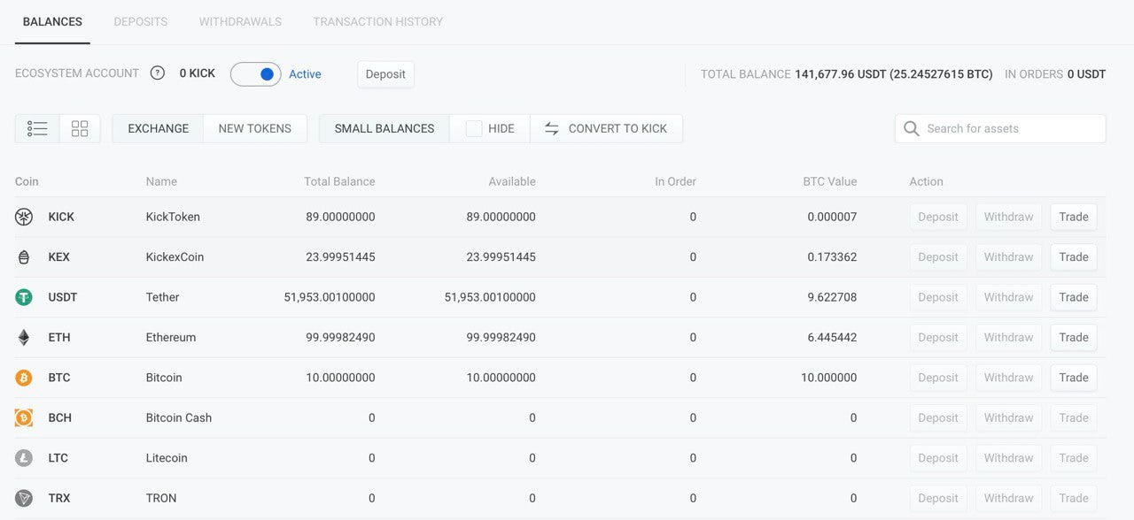Click Trade for BTC row

(1074, 378)
